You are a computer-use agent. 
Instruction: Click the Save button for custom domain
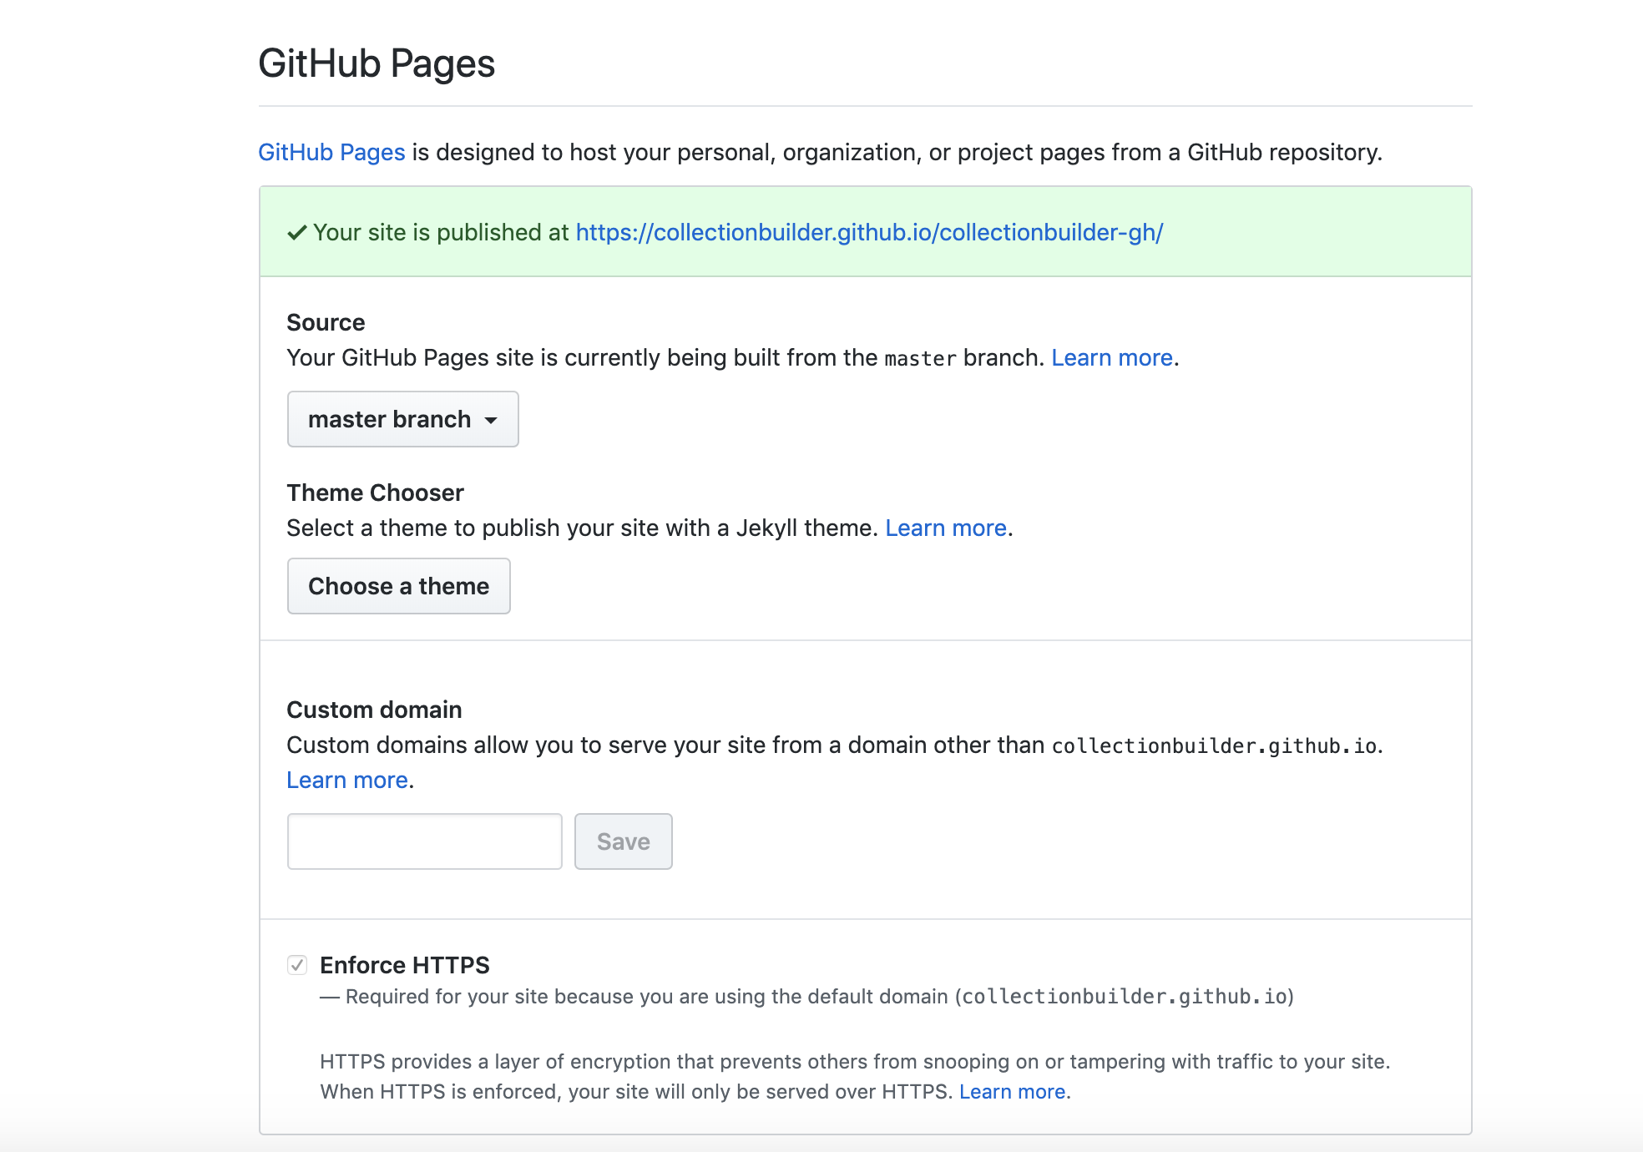(623, 841)
